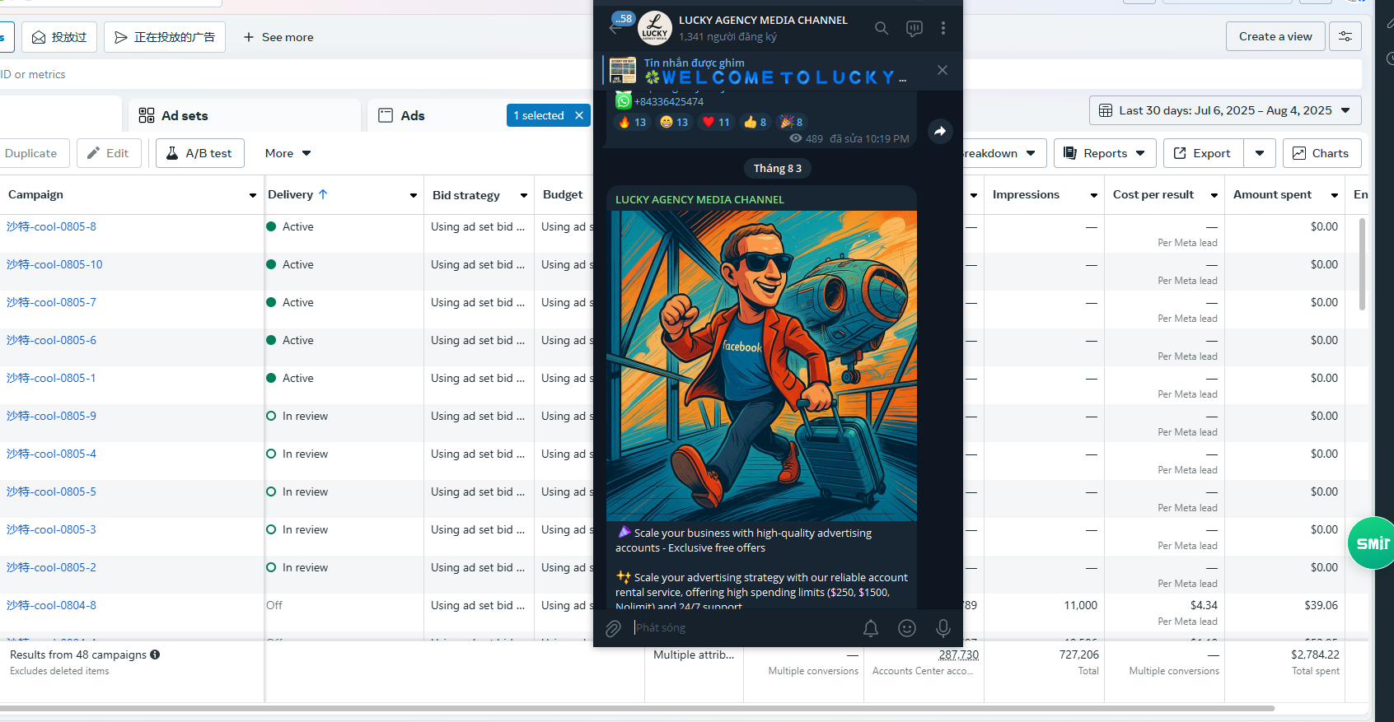This screenshot has width=1394, height=722.
Task: Sort by Delivery column arrow
Action: point(323,194)
